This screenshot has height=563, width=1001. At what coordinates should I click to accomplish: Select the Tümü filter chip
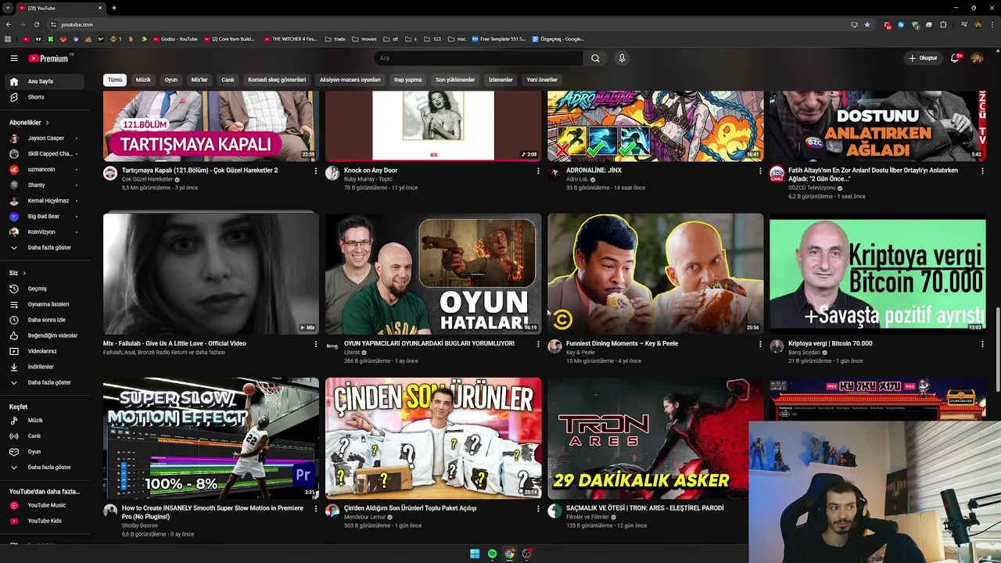pos(115,80)
